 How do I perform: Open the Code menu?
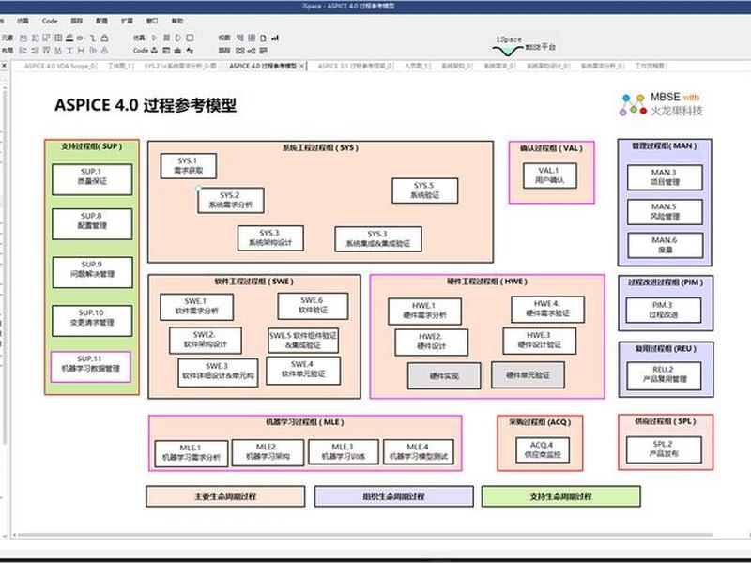50,21
